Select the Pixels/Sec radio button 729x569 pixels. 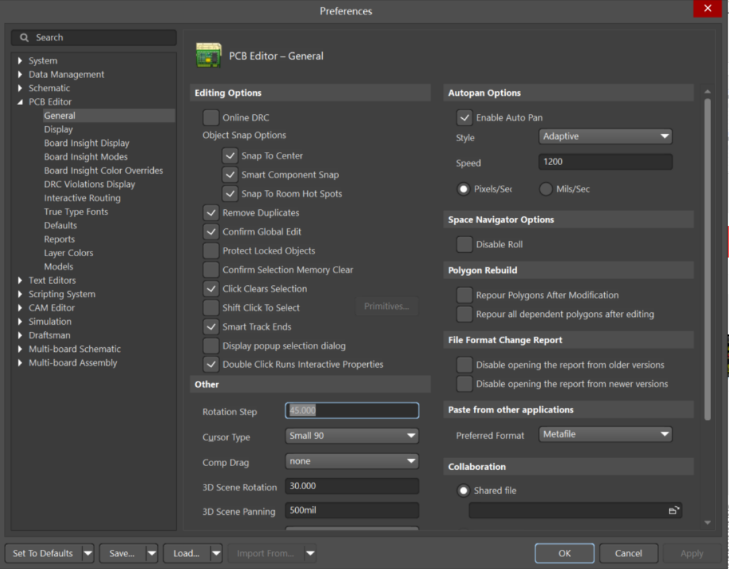463,189
